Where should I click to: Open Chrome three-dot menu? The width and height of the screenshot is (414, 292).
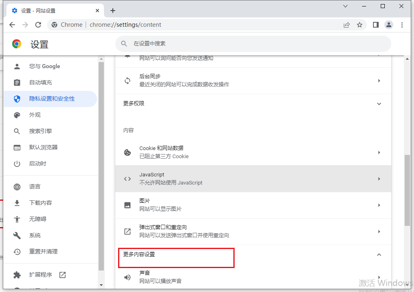pos(402,25)
